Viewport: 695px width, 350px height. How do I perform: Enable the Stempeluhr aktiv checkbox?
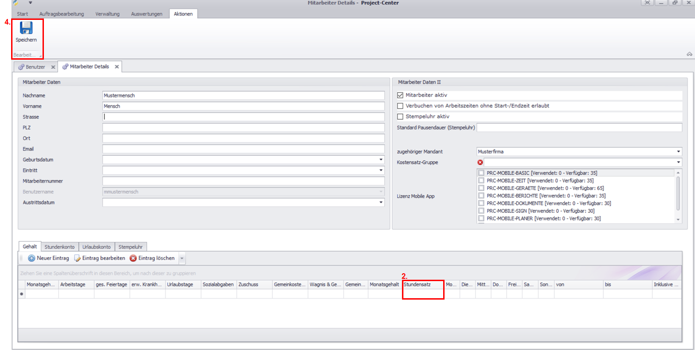pos(400,117)
